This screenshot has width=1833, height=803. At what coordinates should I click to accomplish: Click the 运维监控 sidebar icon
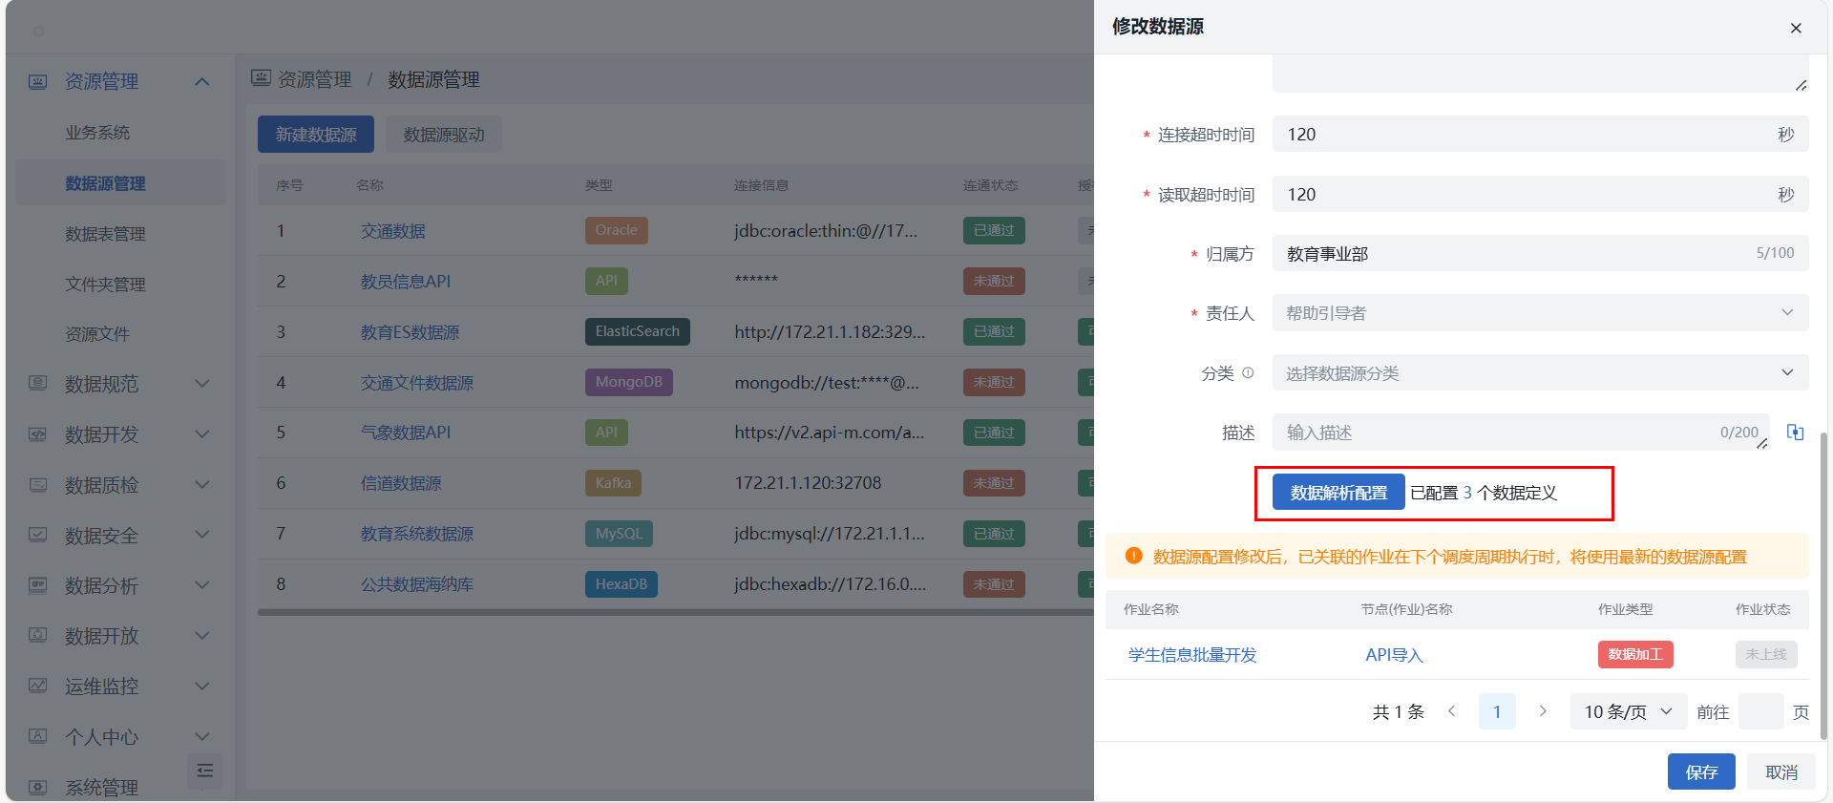[37, 686]
